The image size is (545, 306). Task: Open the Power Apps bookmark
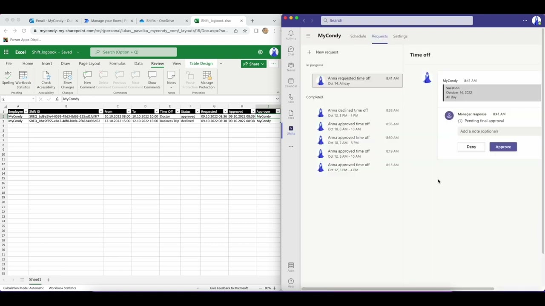22,40
